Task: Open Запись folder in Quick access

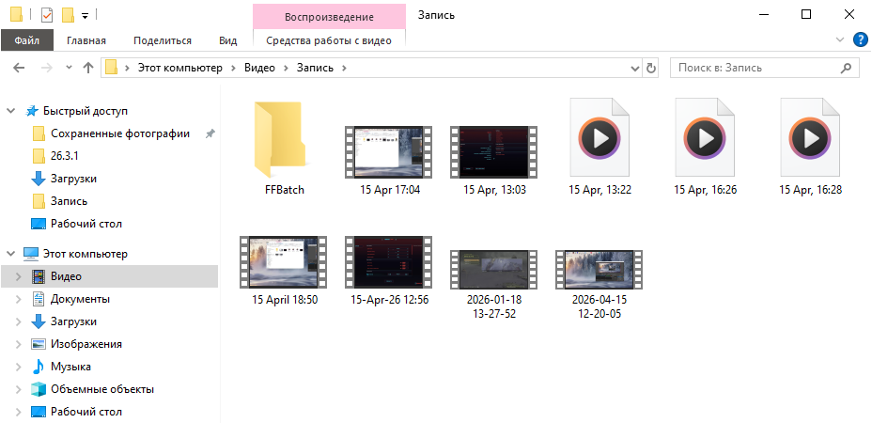Action: 69,201
